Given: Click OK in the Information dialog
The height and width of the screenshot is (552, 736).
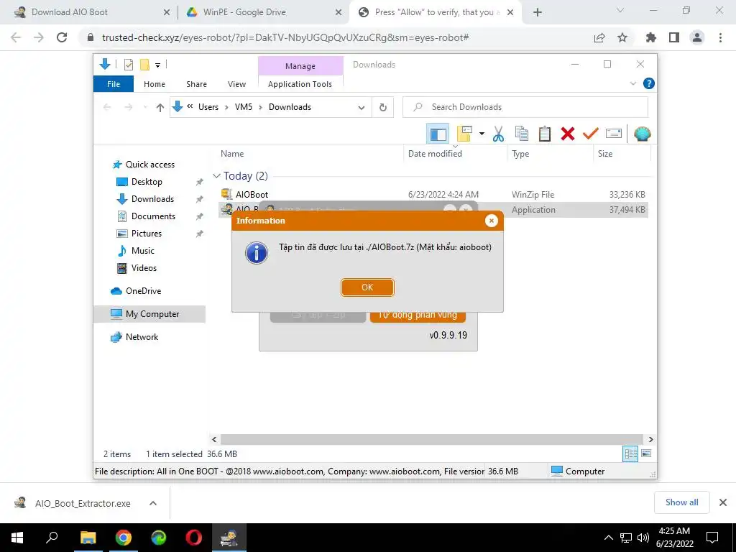Looking at the screenshot, I should (367, 287).
